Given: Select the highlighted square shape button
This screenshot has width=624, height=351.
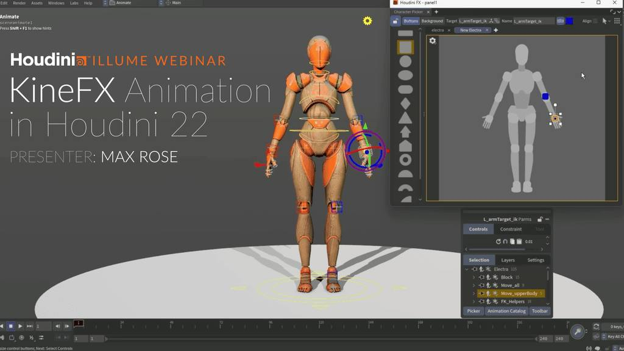Looking at the screenshot, I should pyautogui.click(x=405, y=48).
